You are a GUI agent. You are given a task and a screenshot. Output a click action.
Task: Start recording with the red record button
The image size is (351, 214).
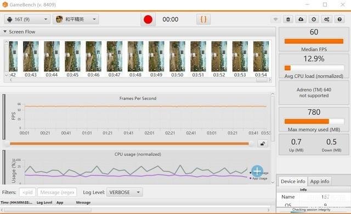point(148,19)
